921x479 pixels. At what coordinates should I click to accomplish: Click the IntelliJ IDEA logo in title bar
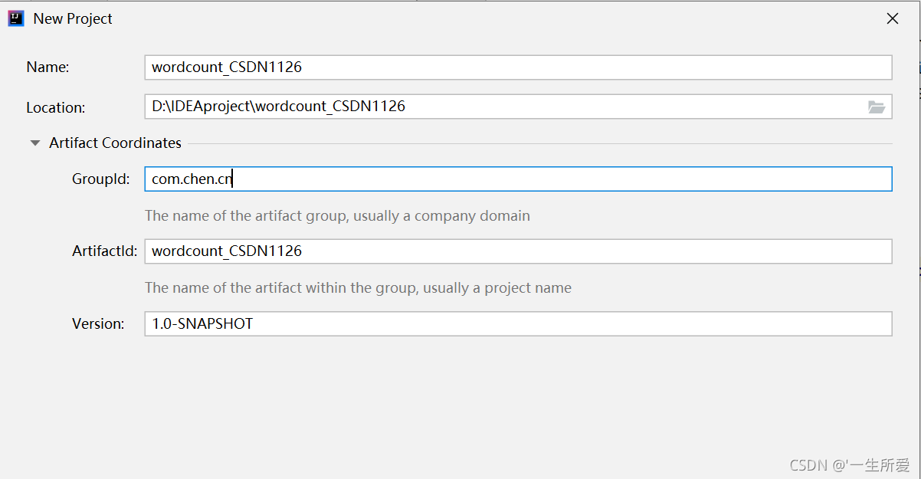tap(16, 18)
